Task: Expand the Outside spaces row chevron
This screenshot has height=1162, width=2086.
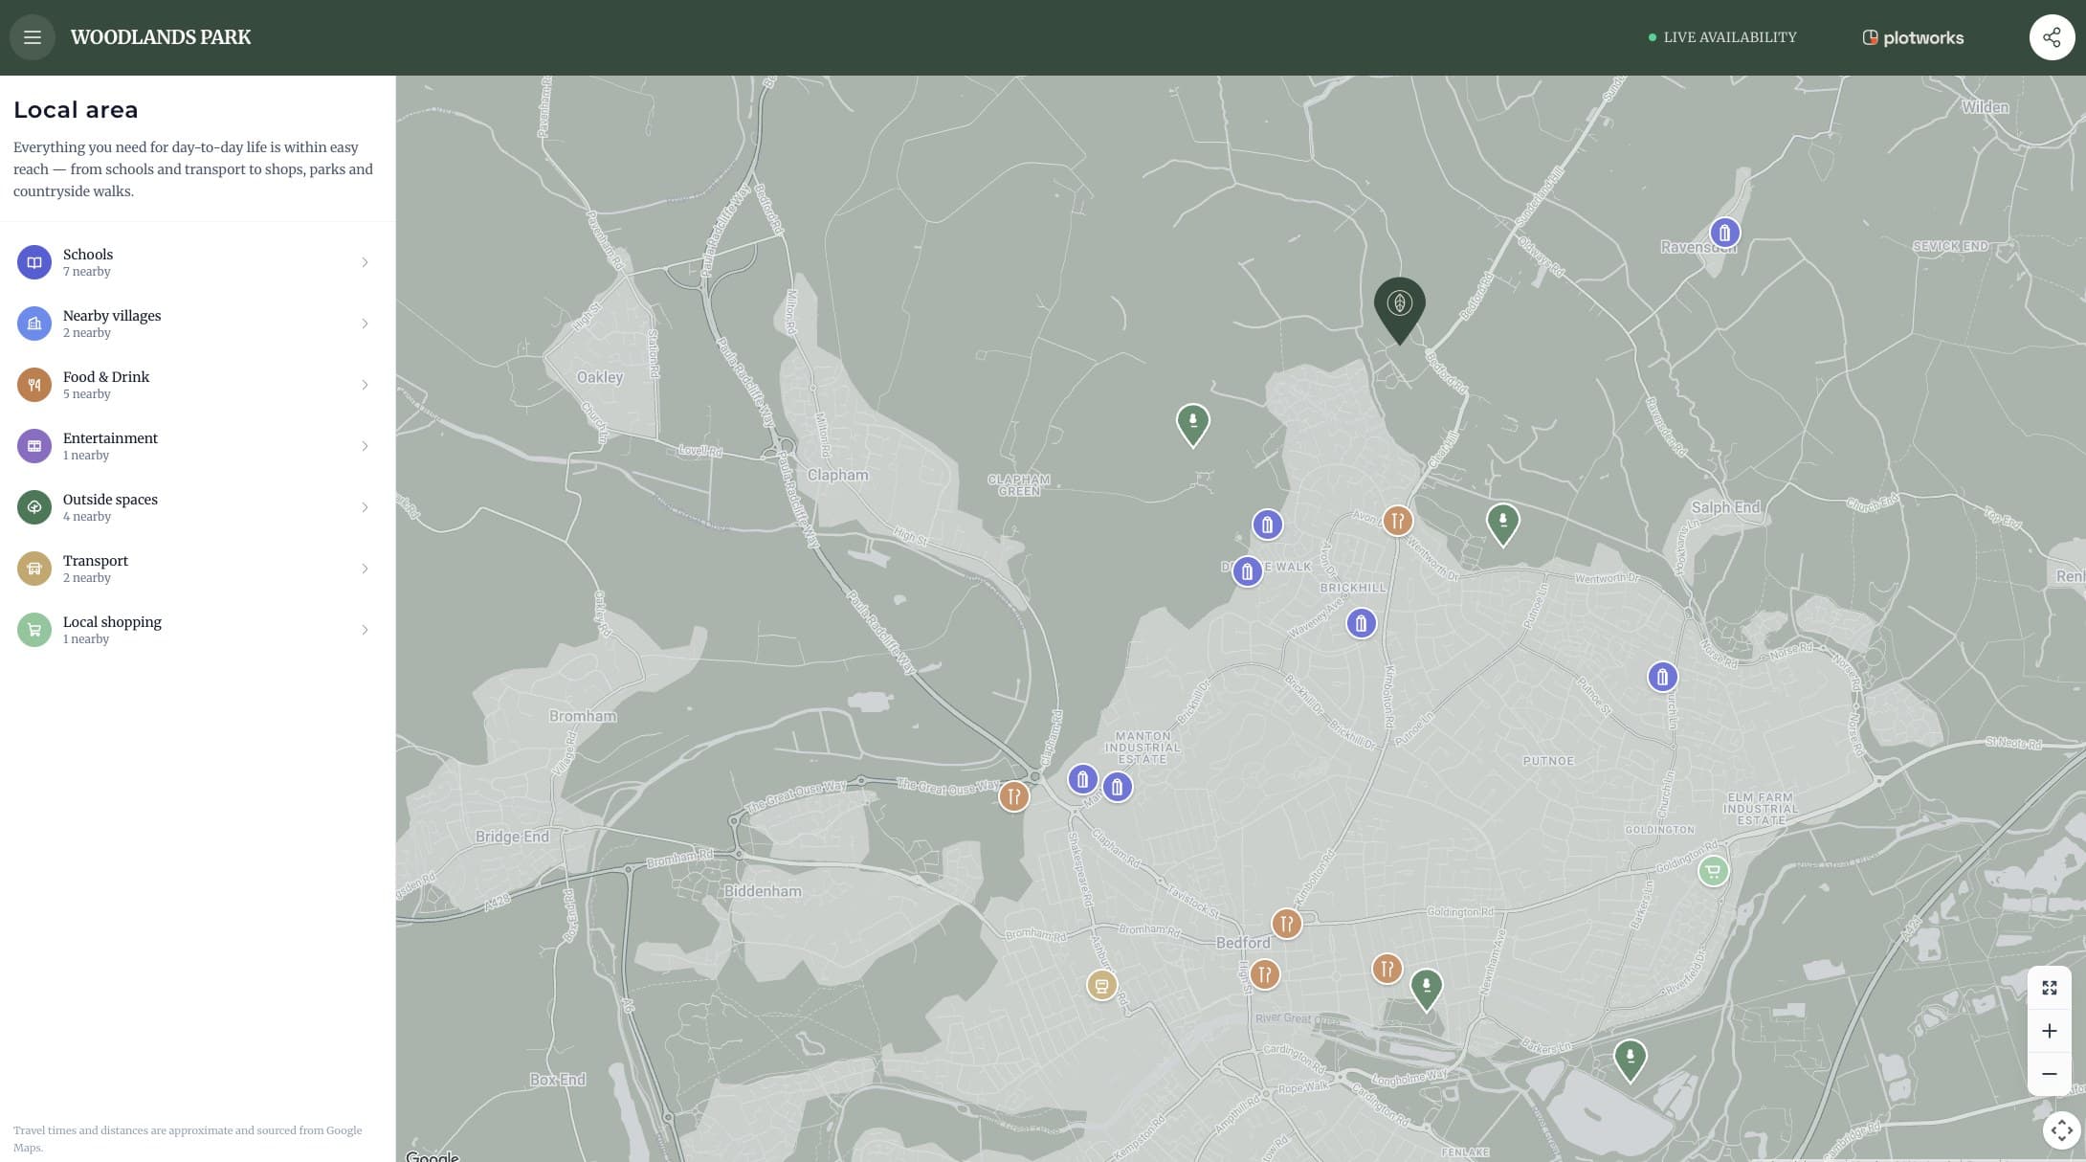Action: pos(365,507)
